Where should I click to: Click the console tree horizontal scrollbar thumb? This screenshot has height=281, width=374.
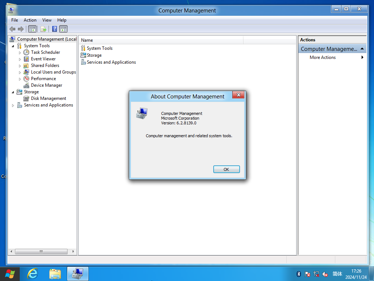point(41,251)
